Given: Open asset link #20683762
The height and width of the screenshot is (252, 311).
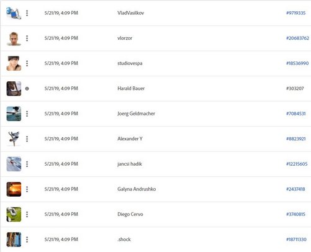Looking at the screenshot, I should pyautogui.click(x=297, y=38).
